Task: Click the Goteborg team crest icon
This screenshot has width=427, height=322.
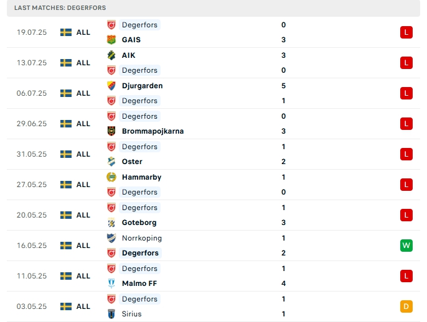Action: click(x=111, y=223)
